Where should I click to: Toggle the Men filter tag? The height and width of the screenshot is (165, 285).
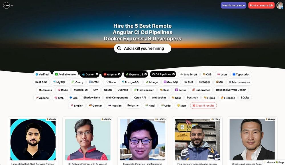click(182, 106)
